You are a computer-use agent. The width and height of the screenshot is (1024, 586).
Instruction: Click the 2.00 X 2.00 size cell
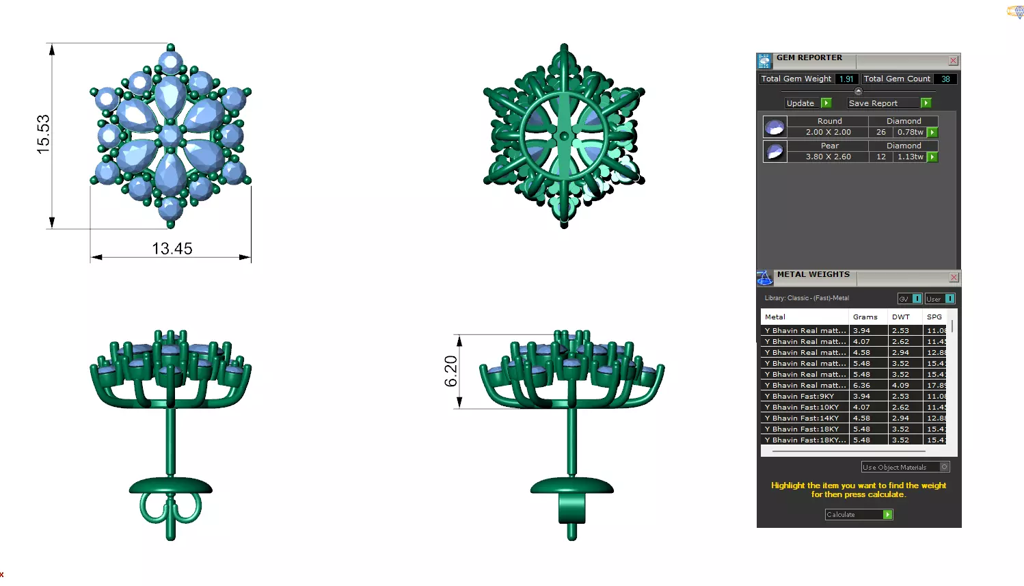point(828,133)
